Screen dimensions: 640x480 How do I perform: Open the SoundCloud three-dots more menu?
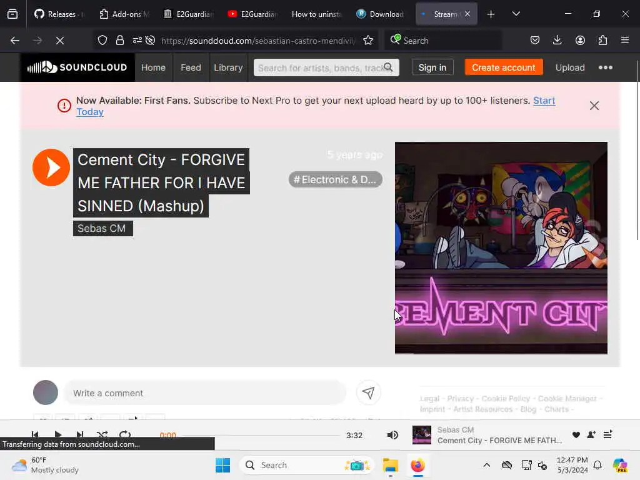tap(605, 67)
